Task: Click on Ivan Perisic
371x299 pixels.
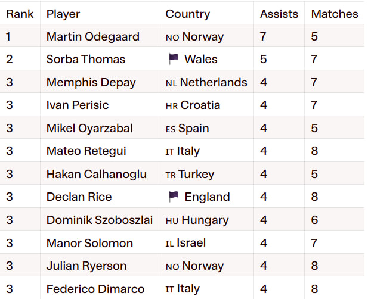Action: pyautogui.click(x=78, y=105)
